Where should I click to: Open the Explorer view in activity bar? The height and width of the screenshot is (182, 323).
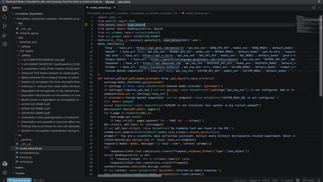pyautogui.click(x=4, y=8)
